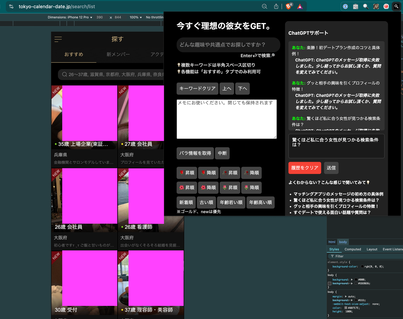Open the Layout tab in DevTools
Screen dimensions: 403x319
372,249
